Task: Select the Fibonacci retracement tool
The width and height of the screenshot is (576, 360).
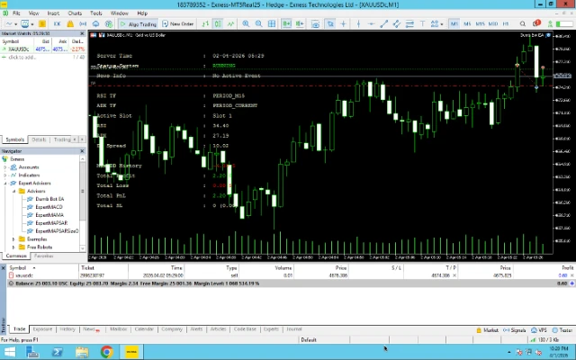Action: point(409,24)
